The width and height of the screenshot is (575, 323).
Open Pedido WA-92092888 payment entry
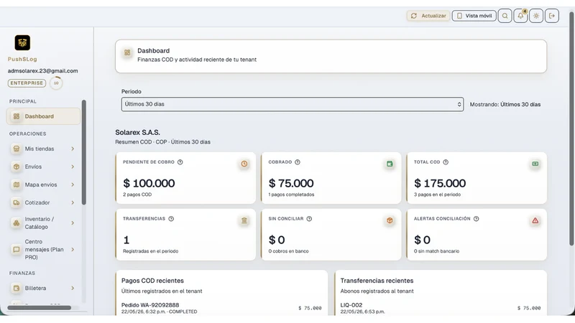coord(221,308)
